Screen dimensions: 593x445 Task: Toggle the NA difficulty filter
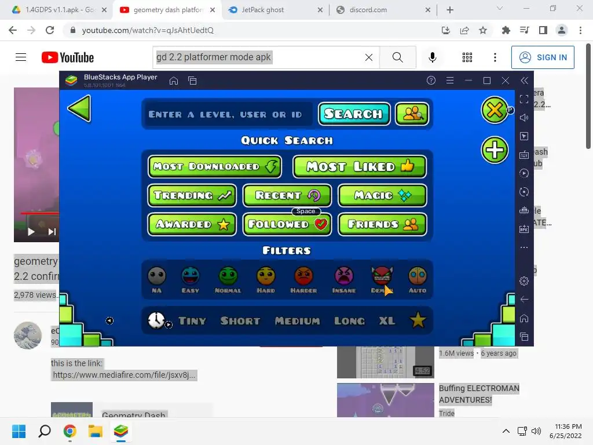tap(156, 280)
